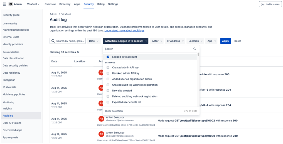Open the app switcher grid icon
Image resolution: width=283 pixels, height=144 pixels.
pyautogui.click(x=4, y=4)
